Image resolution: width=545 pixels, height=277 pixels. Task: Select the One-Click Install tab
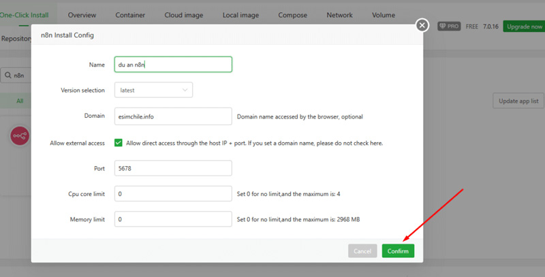click(24, 15)
